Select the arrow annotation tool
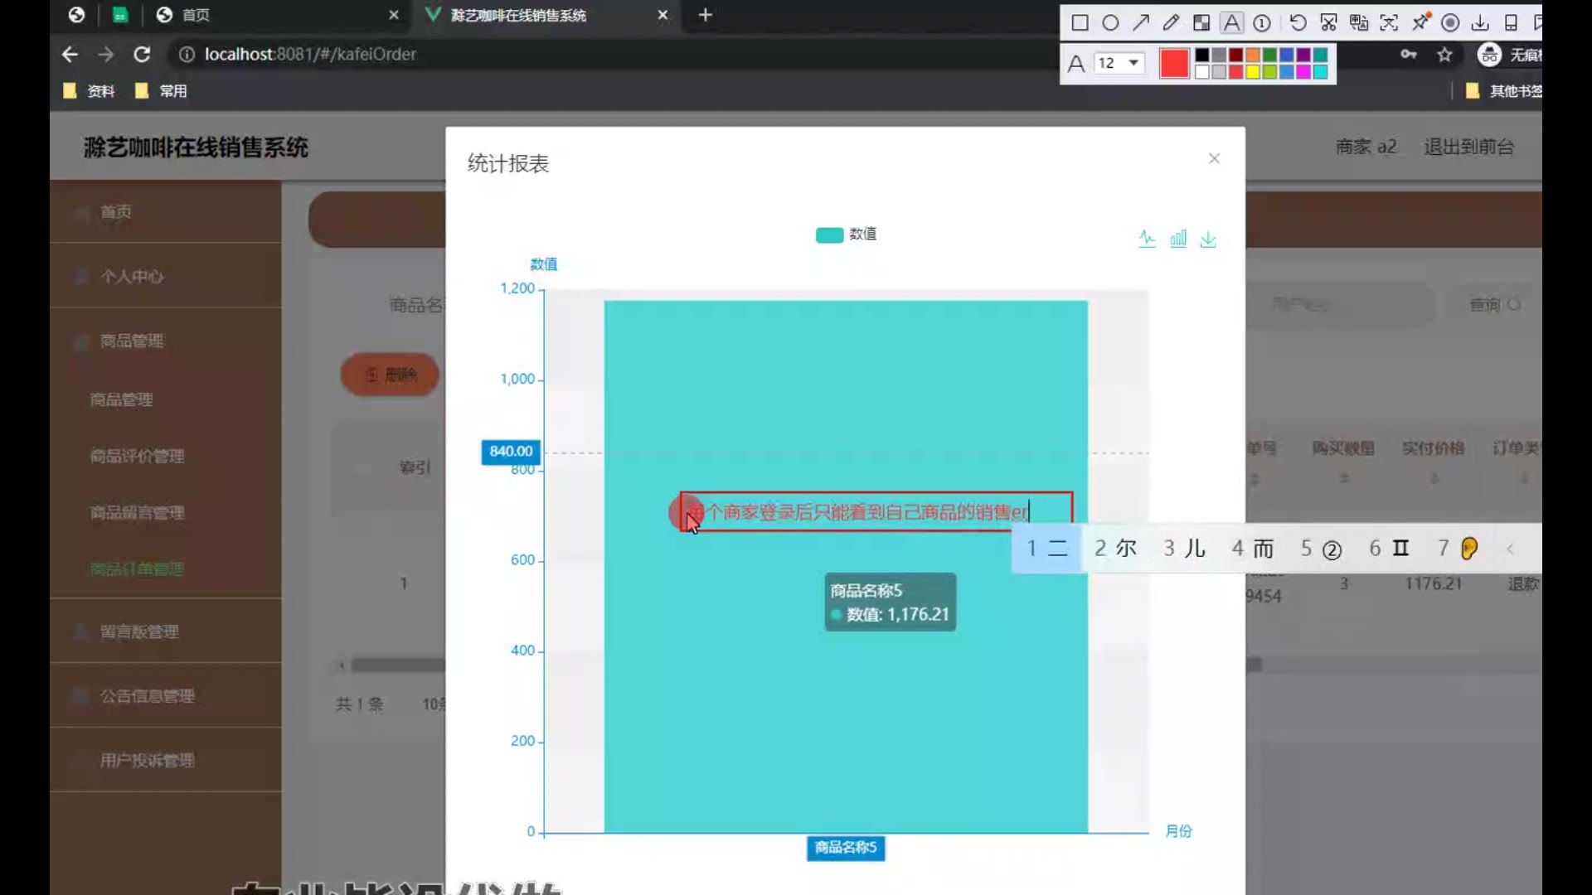This screenshot has width=1592, height=895. point(1141,23)
